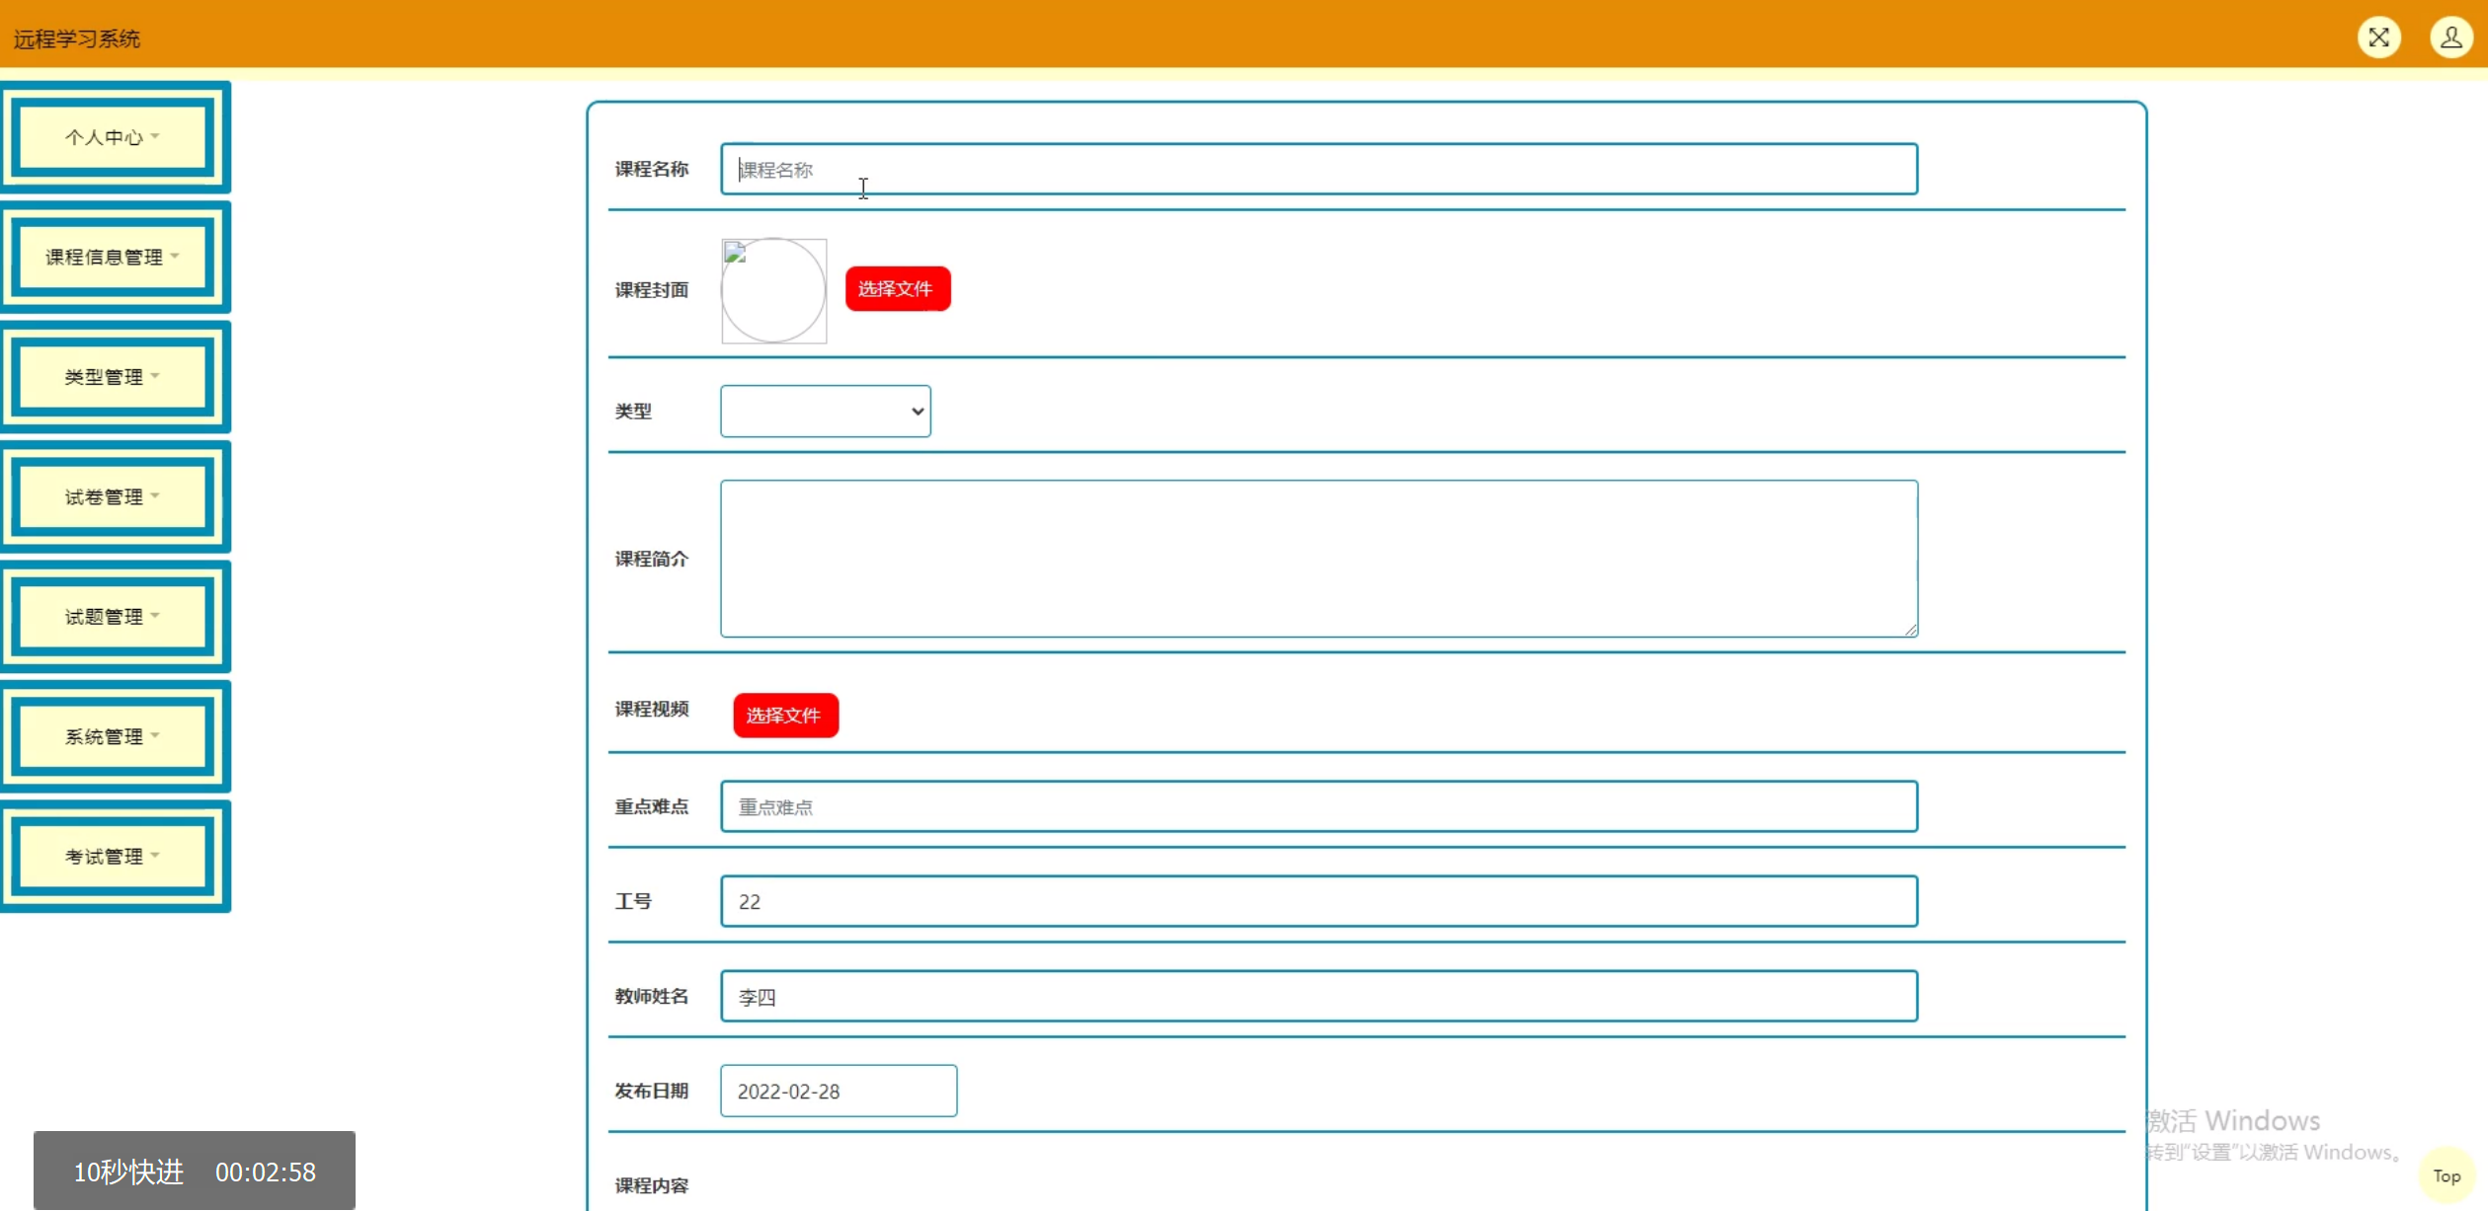Click the broken cover image thumbnail
This screenshot has width=2488, height=1211.
[773, 290]
